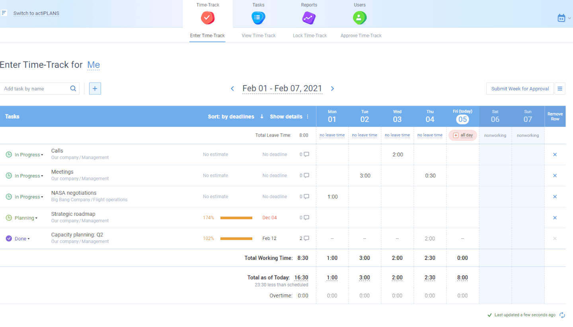This screenshot has width=573, height=327.
Task: Click the plus button to add a task
Action: tap(95, 88)
